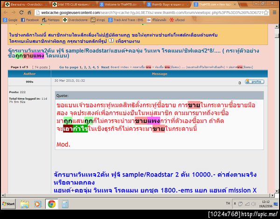Image resolution: width=280 pixels, height=219 pixels.
Task: Select the ThaiMTB.com View topic tab
Action: [214, 5]
